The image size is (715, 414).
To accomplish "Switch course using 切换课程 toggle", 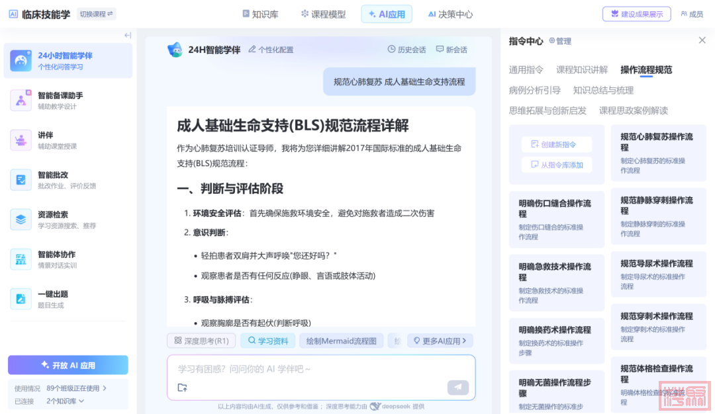I will [x=96, y=14].
